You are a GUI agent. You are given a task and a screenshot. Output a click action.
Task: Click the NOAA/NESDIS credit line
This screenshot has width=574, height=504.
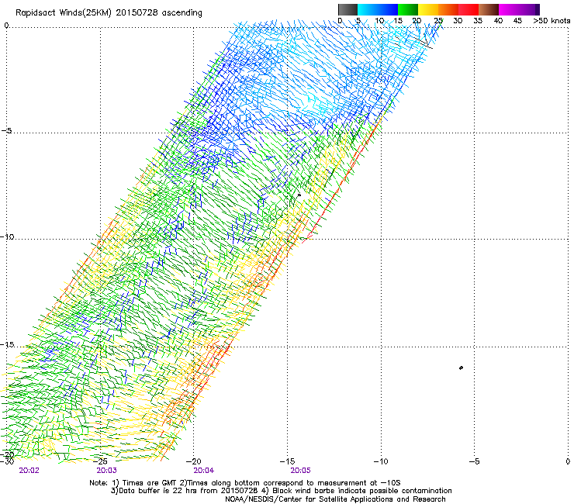335,499
